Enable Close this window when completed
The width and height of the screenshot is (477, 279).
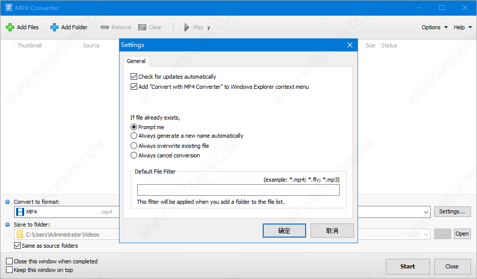10,261
